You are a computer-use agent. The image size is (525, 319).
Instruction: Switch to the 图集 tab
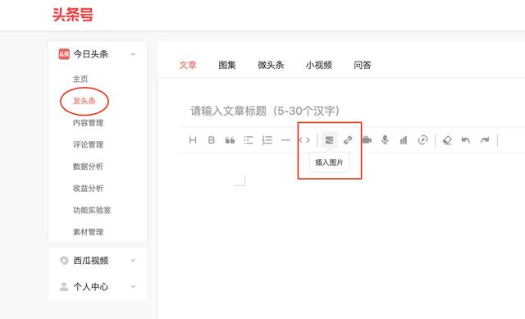click(x=227, y=65)
